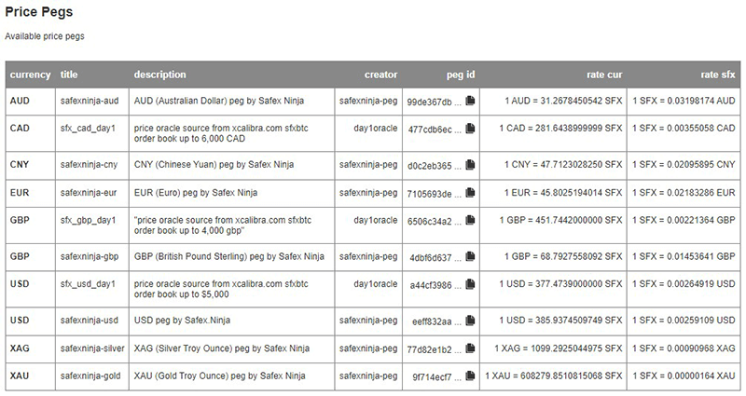This screenshot has height=396, width=746.
Task: Copy peg id 477cdb6ec for CAD
Action: (x=470, y=129)
